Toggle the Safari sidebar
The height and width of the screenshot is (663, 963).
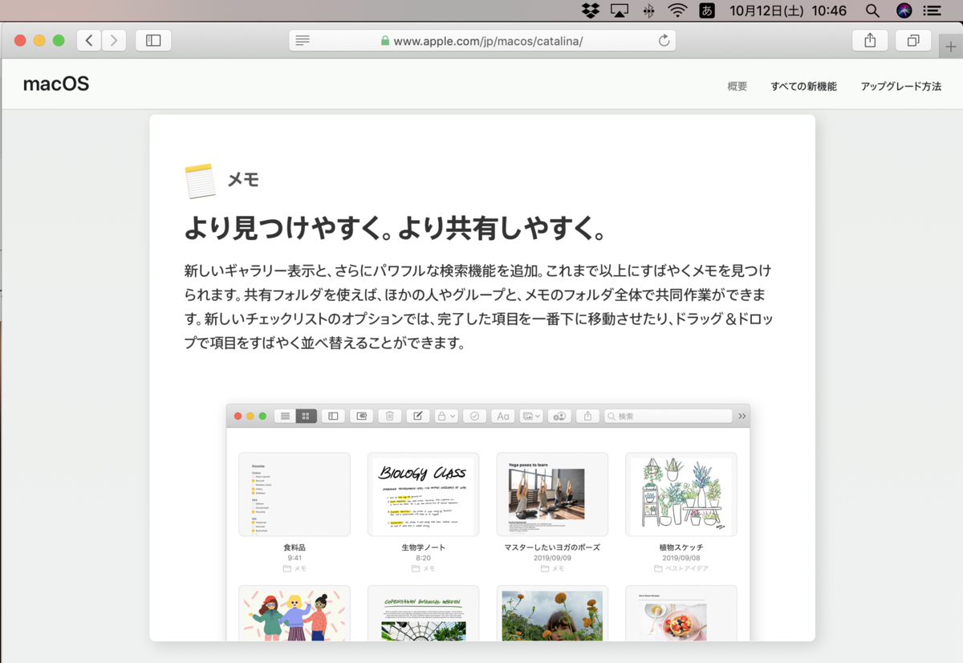[153, 40]
